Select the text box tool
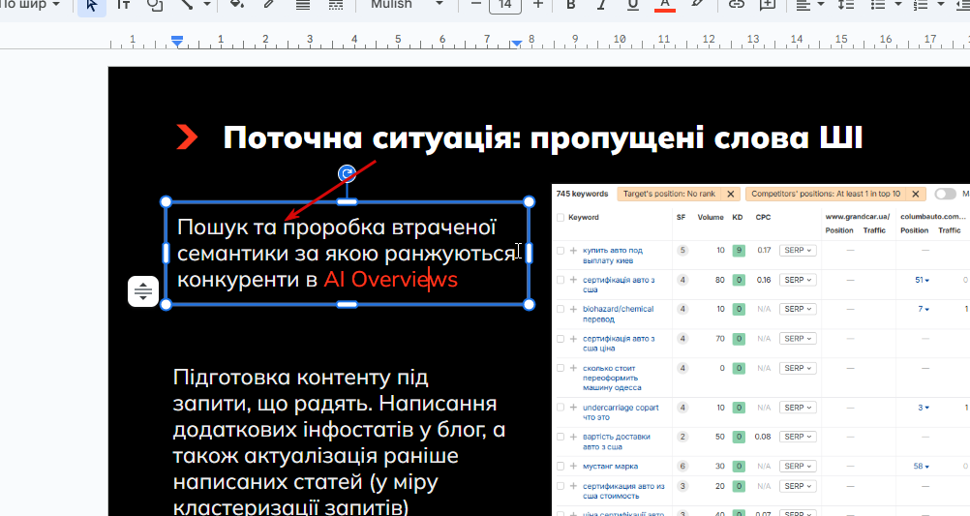Viewport: 970px width, 516px height. tap(124, 5)
